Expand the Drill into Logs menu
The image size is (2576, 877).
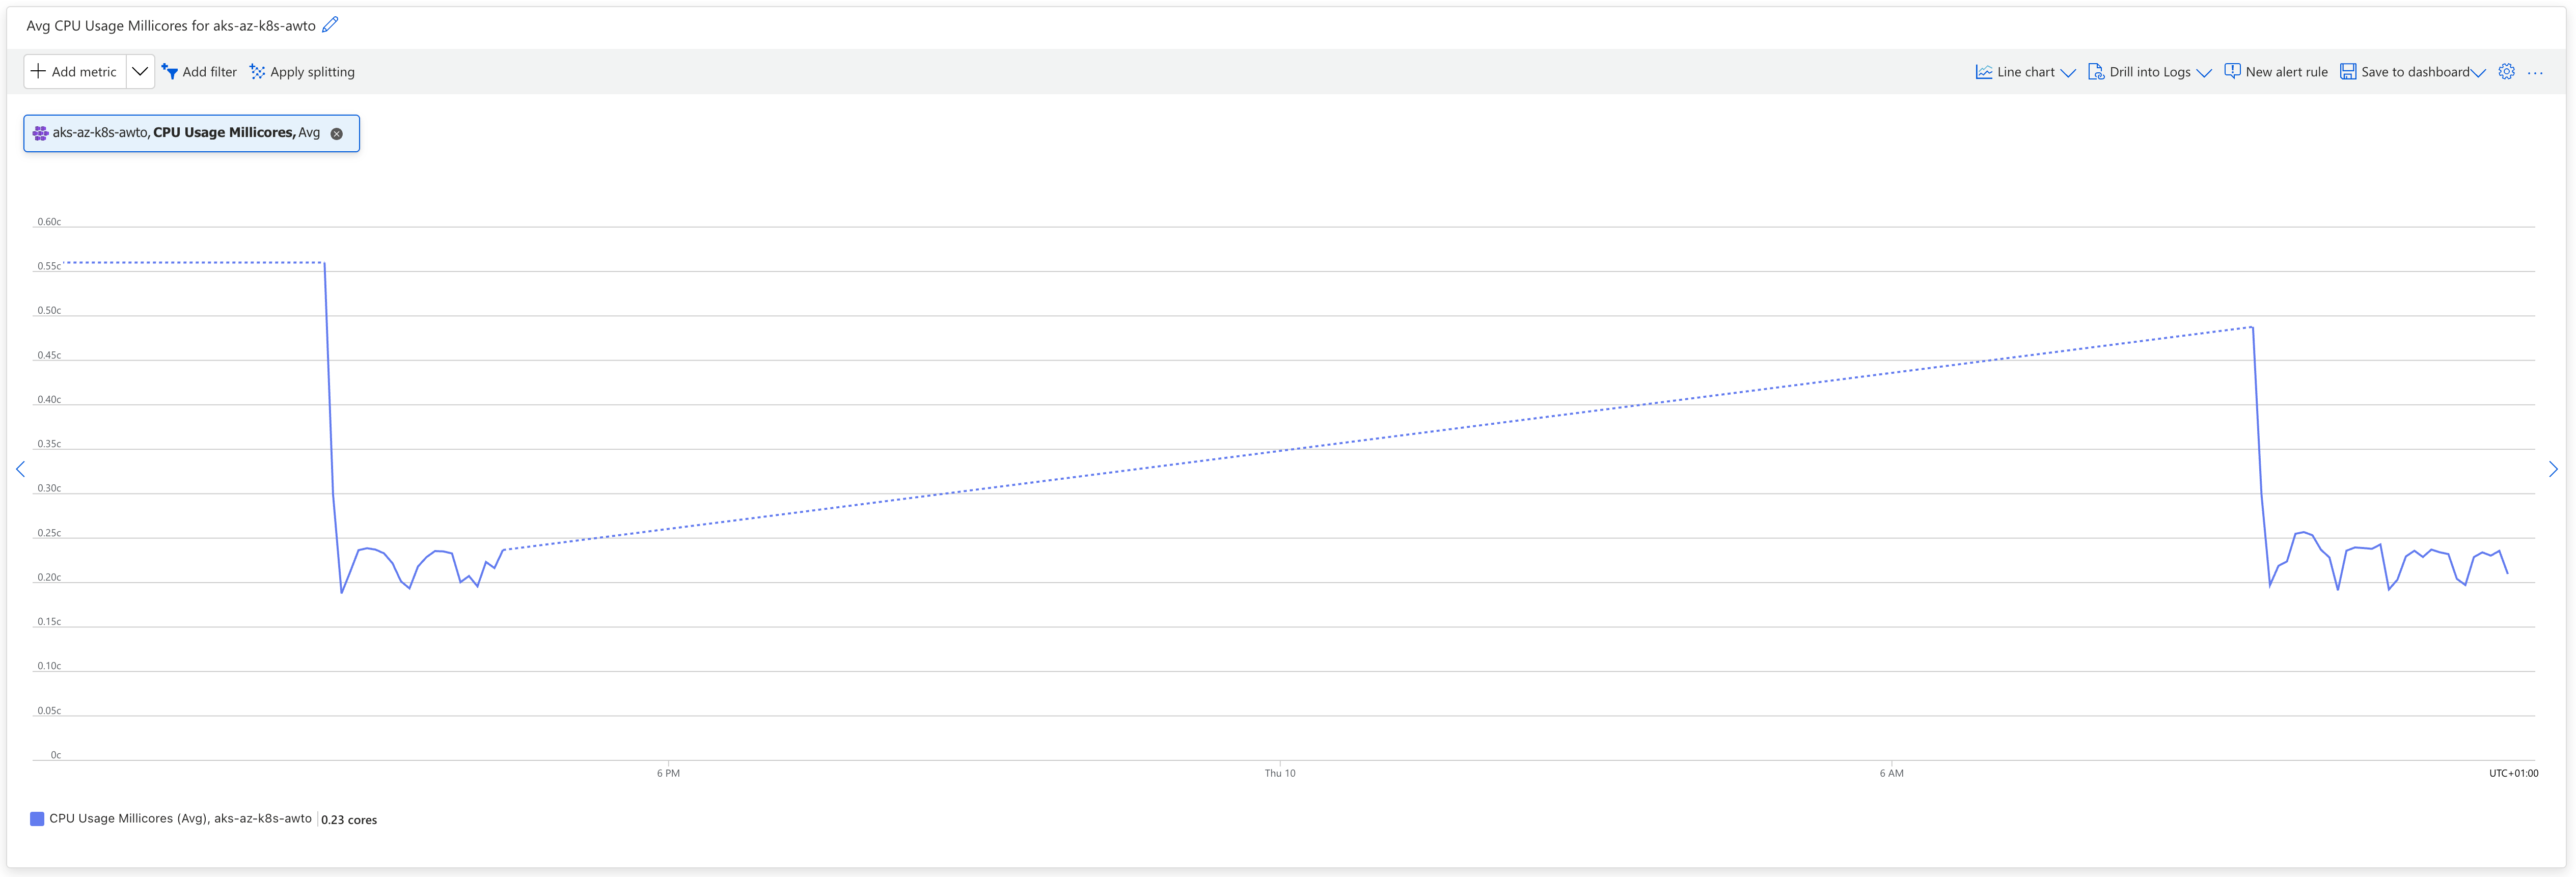coord(2149,72)
